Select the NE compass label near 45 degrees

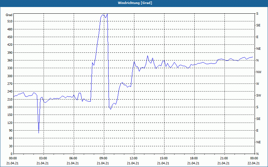point(258,142)
